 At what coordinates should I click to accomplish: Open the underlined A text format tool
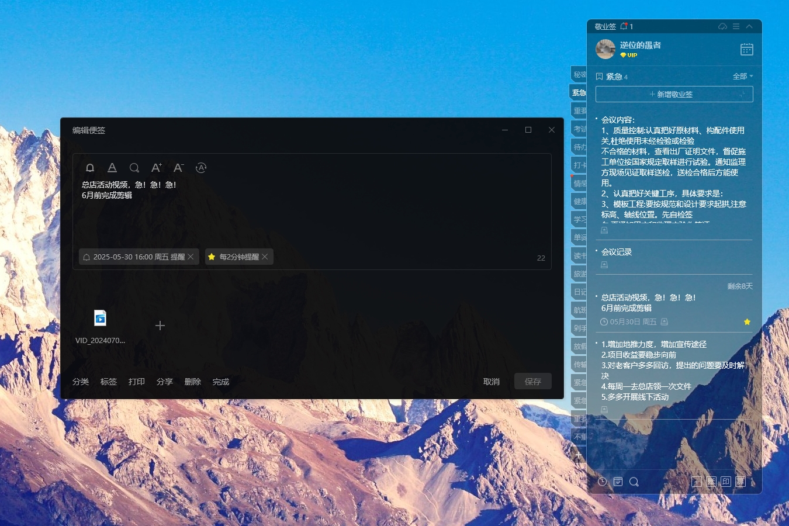(x=112, y=168)
